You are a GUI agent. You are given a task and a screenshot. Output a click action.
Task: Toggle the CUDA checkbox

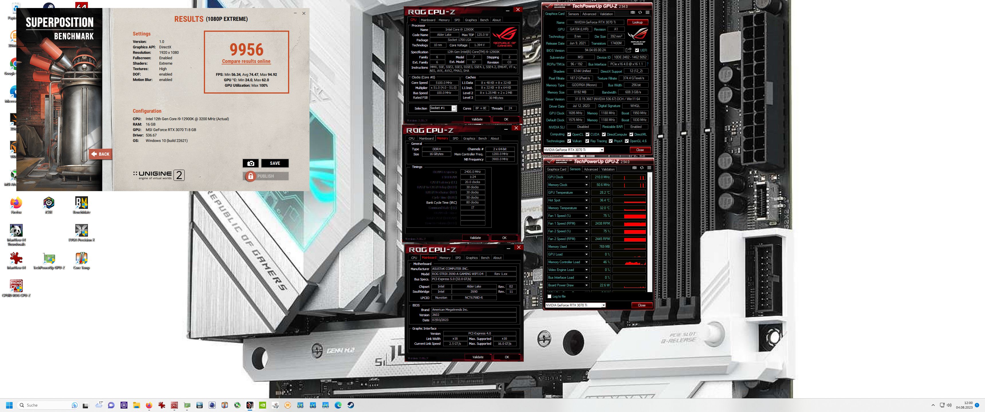(587, 134)
